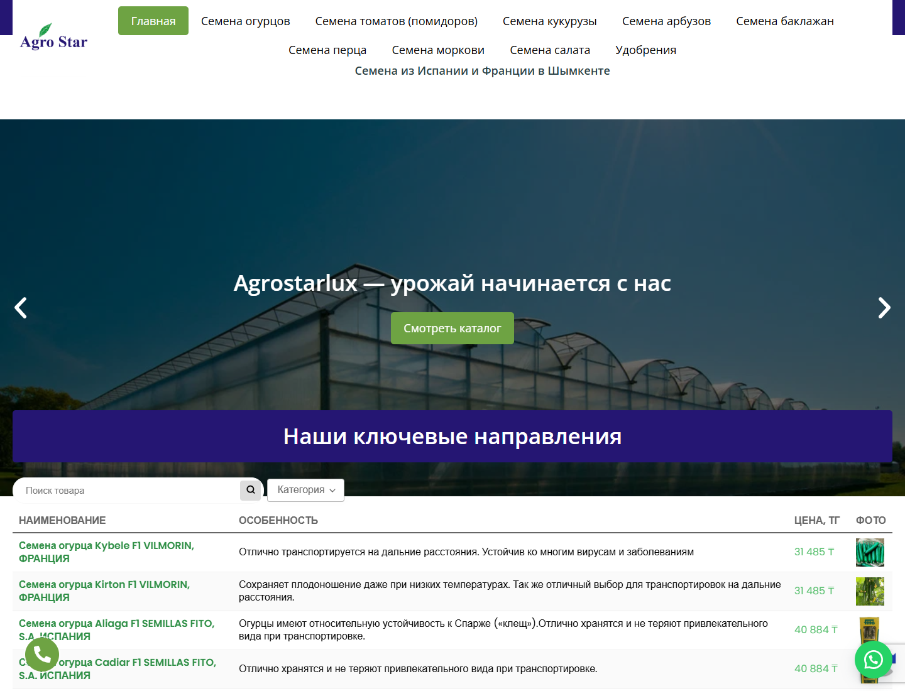Open Семена моркови menu item
The height and width of the screenshot is (691, 905).
point(438,50)
